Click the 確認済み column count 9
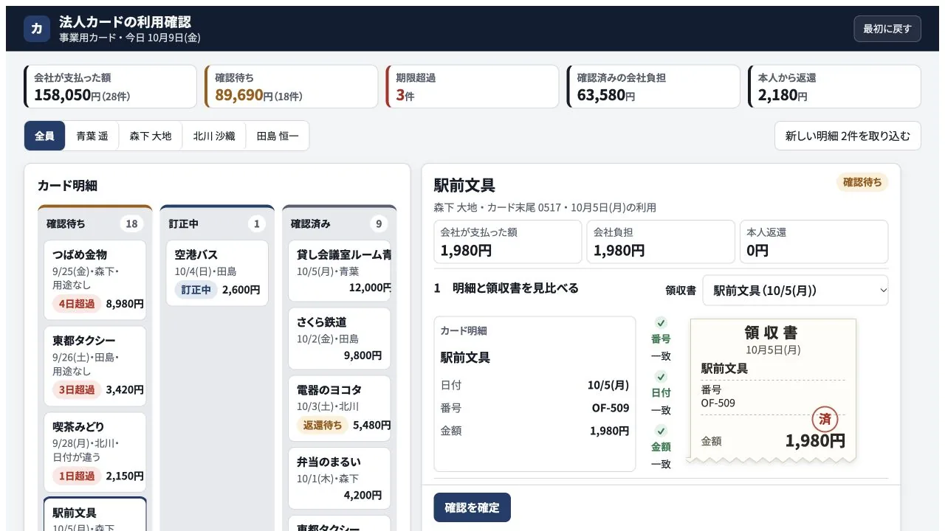The height and width of the screenshot is (531, 945). click(379, 224)
